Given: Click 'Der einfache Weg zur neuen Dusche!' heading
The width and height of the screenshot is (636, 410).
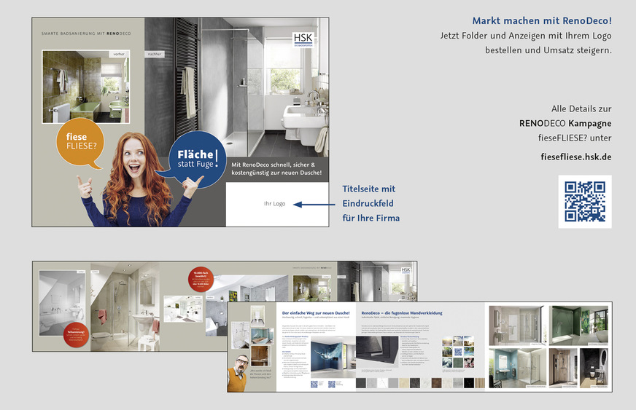Looking at the screenshot, I should [316, 313].
